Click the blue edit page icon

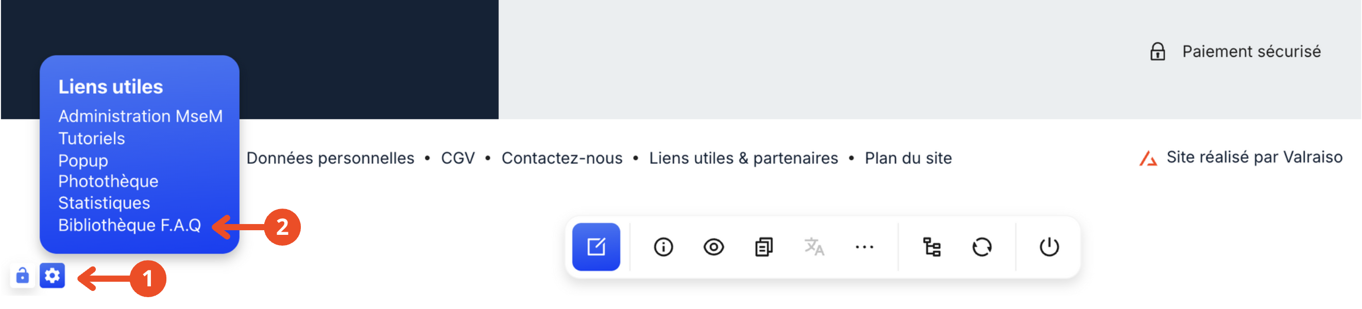596,247
